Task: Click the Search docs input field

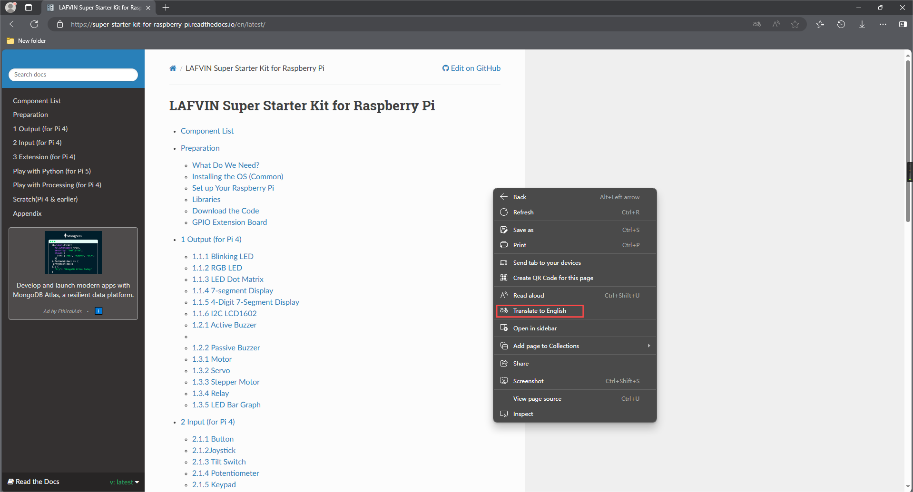Action: [x=73, y=75]
